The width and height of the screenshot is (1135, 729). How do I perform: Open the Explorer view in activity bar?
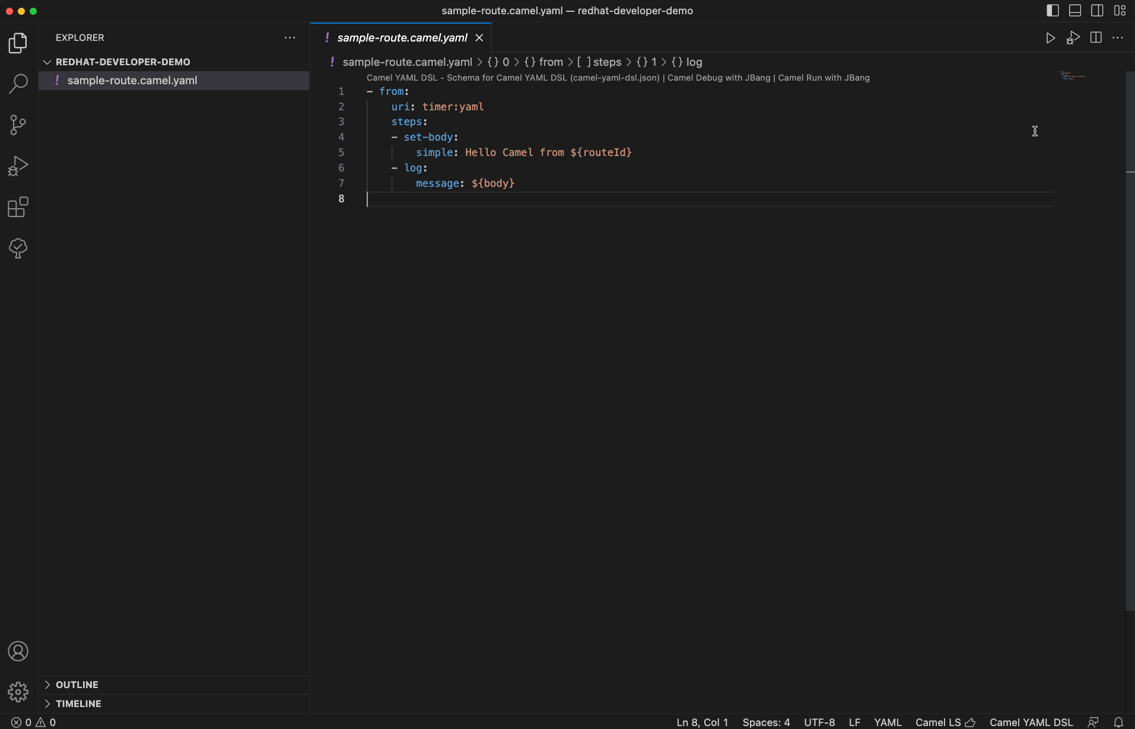(x=18, y=43)
